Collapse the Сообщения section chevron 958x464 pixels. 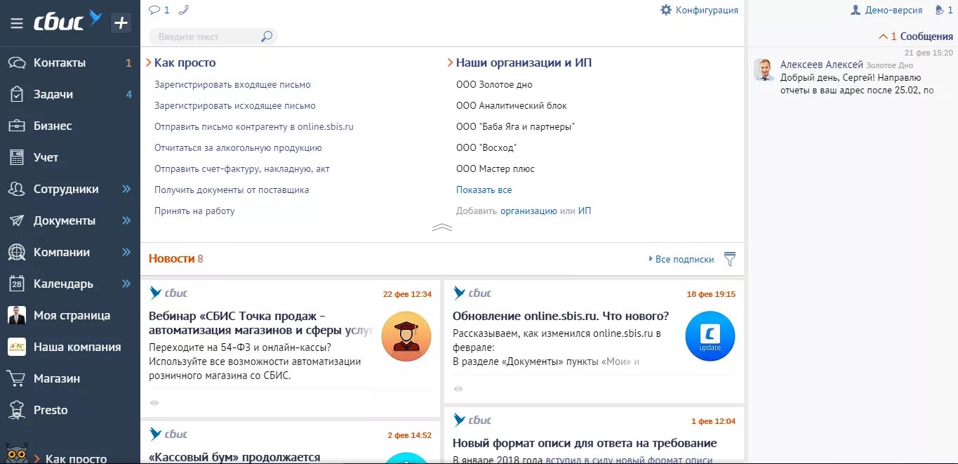(x=883, y=36)
